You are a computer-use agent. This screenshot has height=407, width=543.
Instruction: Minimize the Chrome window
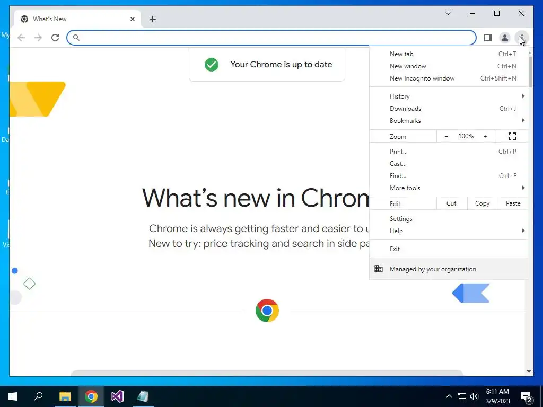472,13
